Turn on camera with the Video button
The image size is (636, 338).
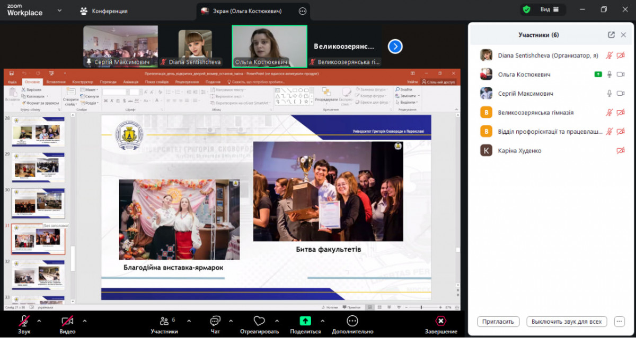[67, 321]
